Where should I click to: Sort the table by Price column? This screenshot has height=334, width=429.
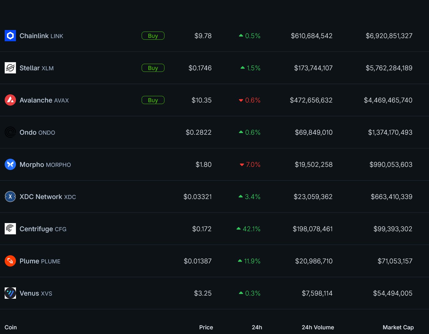coord(206,327)
